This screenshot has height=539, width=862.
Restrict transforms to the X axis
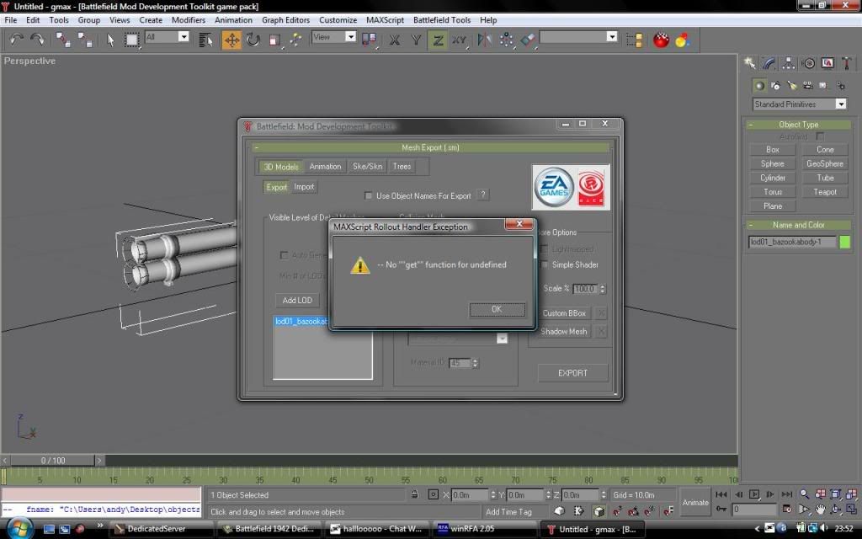tap(394, 40)
